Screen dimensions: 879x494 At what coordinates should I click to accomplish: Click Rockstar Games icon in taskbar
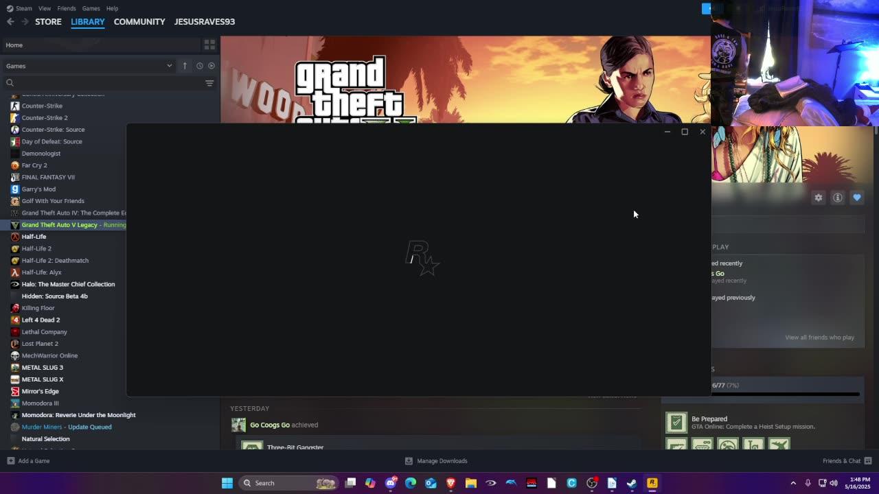coord(652,483)
